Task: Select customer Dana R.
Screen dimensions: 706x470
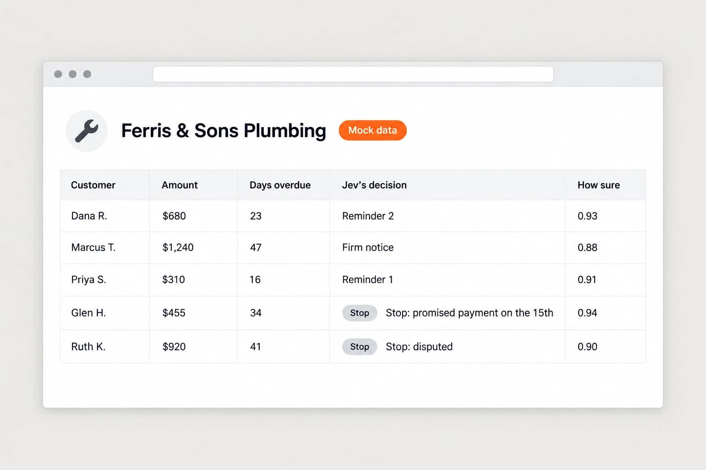Action: [89, 216]
